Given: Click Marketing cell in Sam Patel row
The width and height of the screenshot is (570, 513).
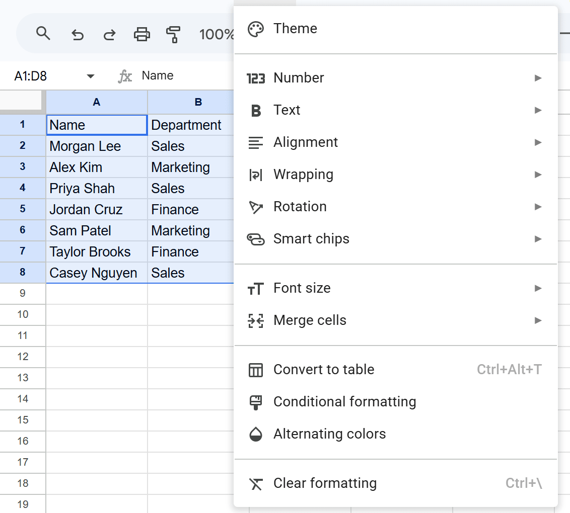Looking at the screenshot, I should (x=190, y=230).
